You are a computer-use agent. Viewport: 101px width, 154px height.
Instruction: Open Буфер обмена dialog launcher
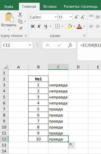click(x=26, y=36)
